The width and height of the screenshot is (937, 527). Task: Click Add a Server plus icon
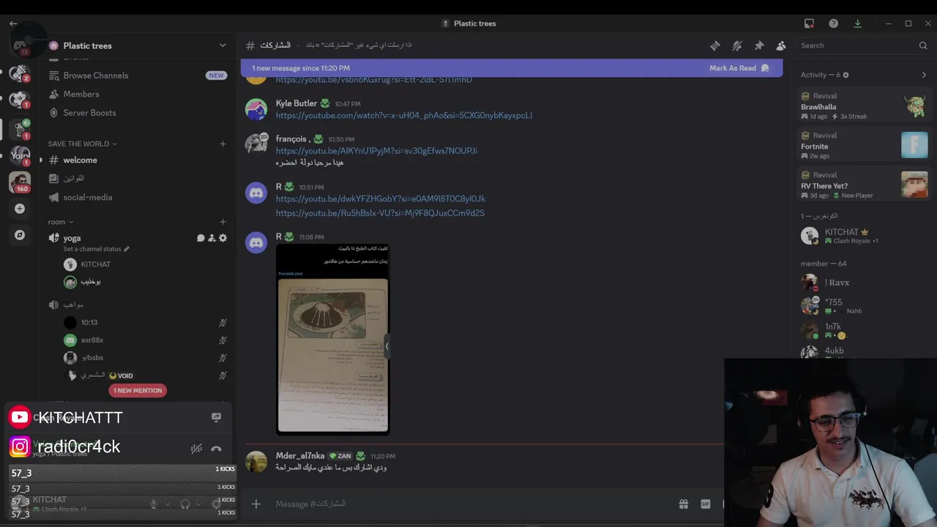tap(20, 209)
